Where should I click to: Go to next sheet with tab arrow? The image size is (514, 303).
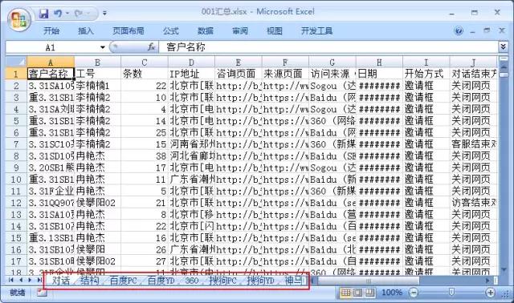[30, 280]
